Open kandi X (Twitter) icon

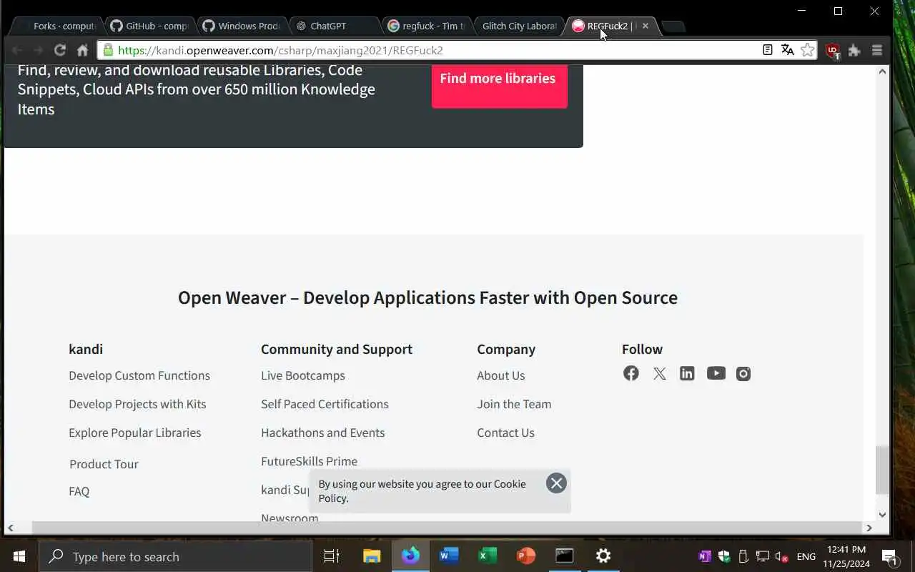tap(659, 373)
